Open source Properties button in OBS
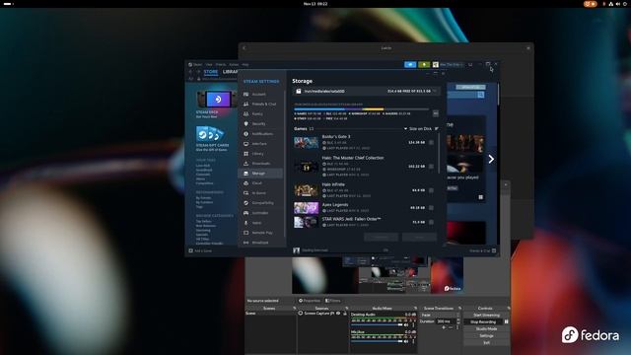This screenshot has width=631, height=355. (x=310, y=301)
